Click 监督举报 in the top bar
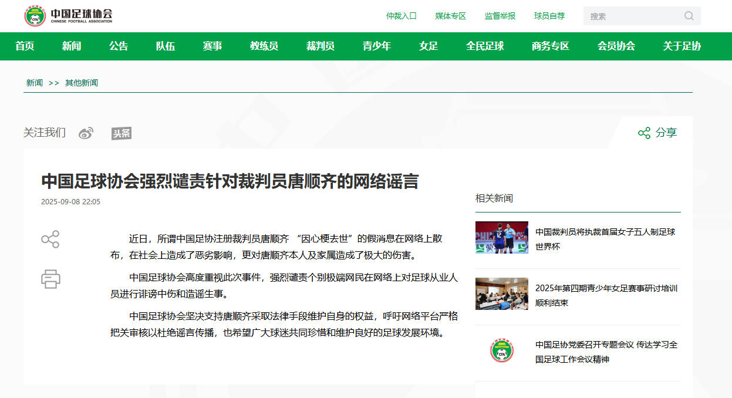The height and width of the screenshot is (398, 732). (x=501, y=16)
